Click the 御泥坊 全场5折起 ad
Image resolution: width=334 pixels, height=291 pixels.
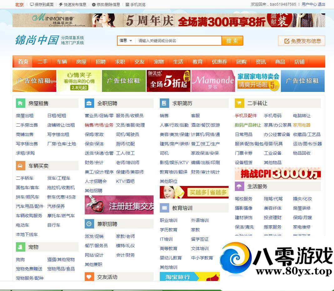pyautogui.click(x=169, y=81)
